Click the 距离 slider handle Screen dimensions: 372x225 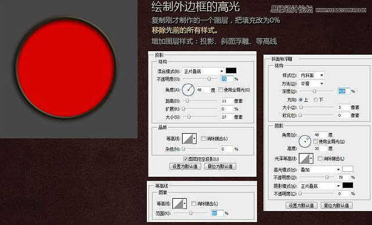(x=187, y=101)
